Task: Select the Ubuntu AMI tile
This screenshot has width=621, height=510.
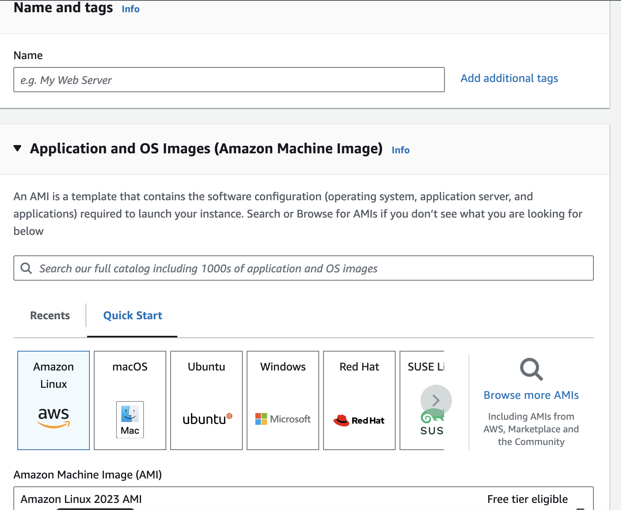Action: pyautogui.click(x=206, y=400)
